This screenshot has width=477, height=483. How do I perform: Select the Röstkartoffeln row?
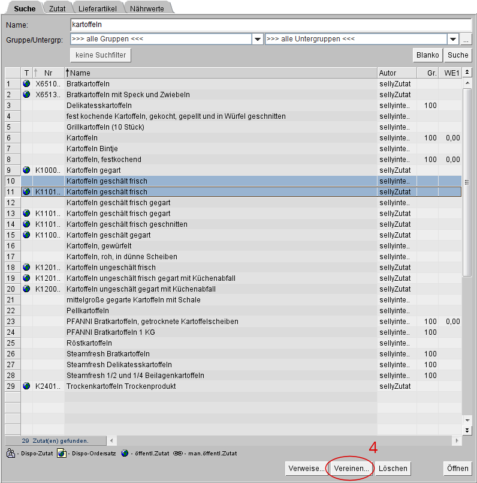coord(221,343)
